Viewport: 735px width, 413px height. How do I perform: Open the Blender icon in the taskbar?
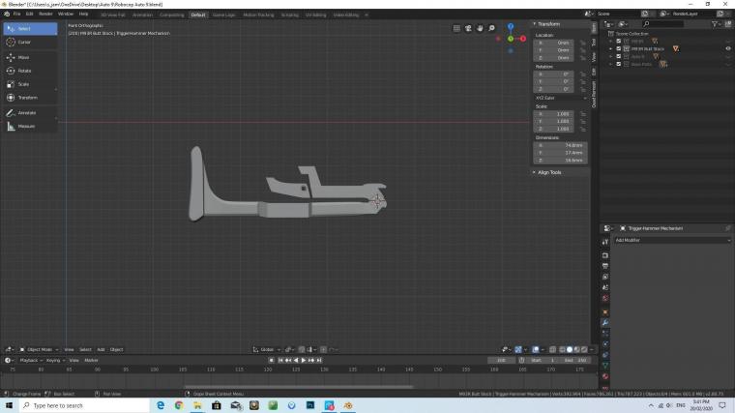point(348,405)
